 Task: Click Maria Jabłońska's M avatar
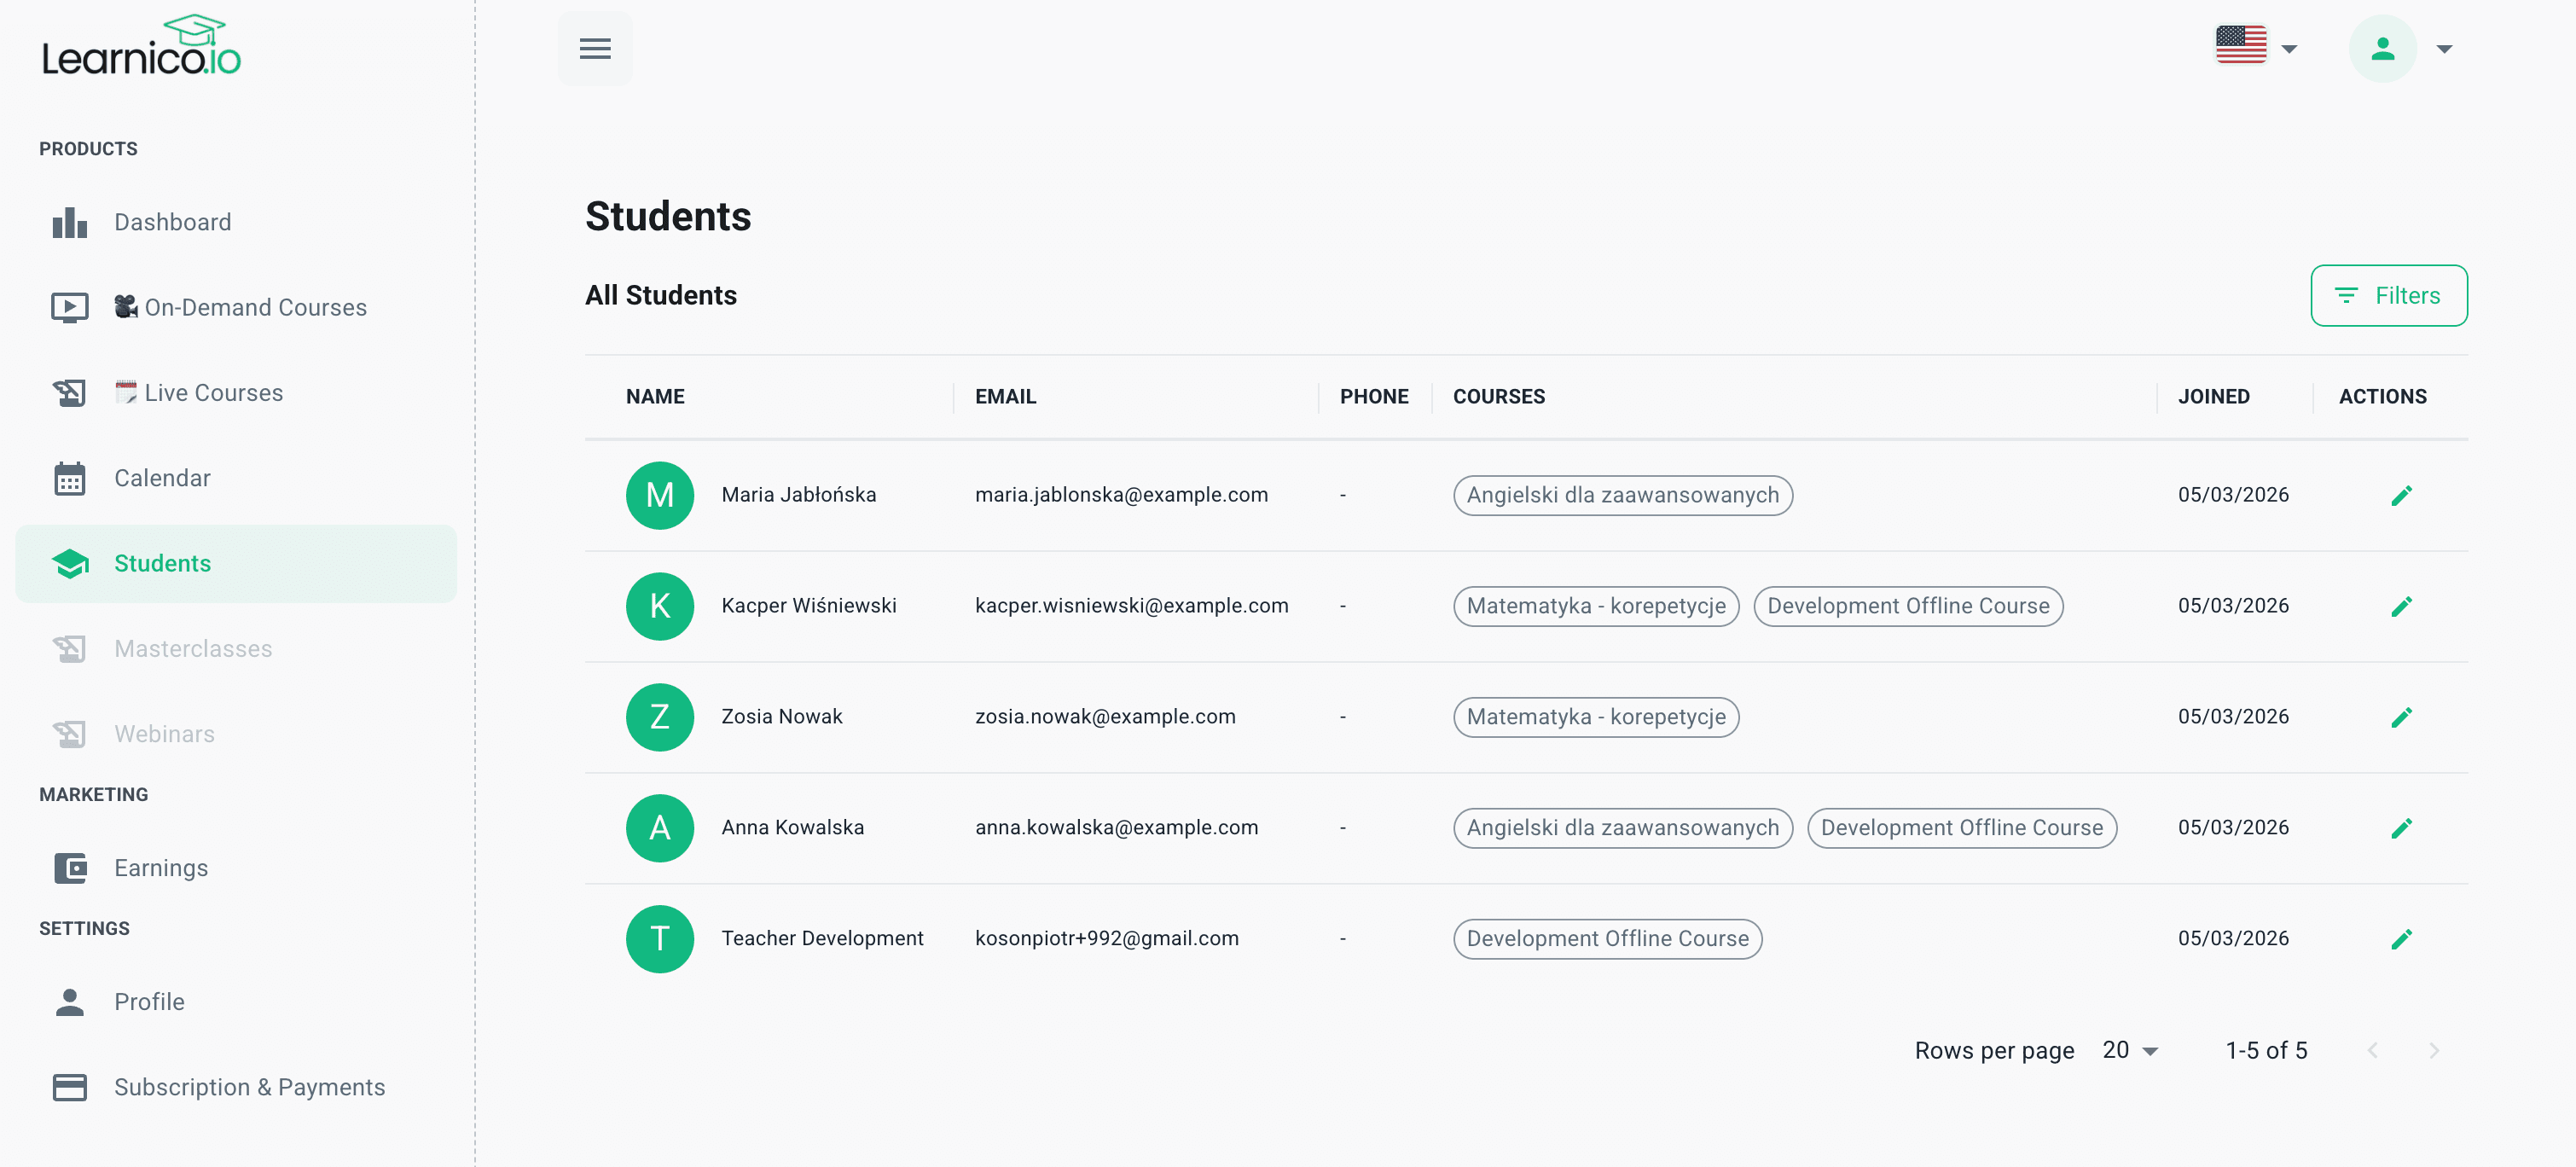(659, 495)
